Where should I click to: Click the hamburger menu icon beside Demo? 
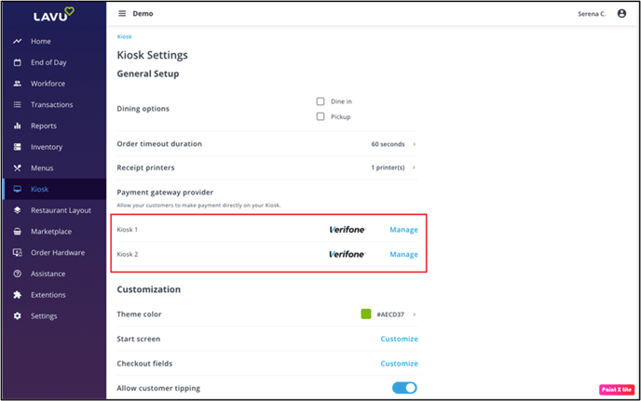coord(122,13)
